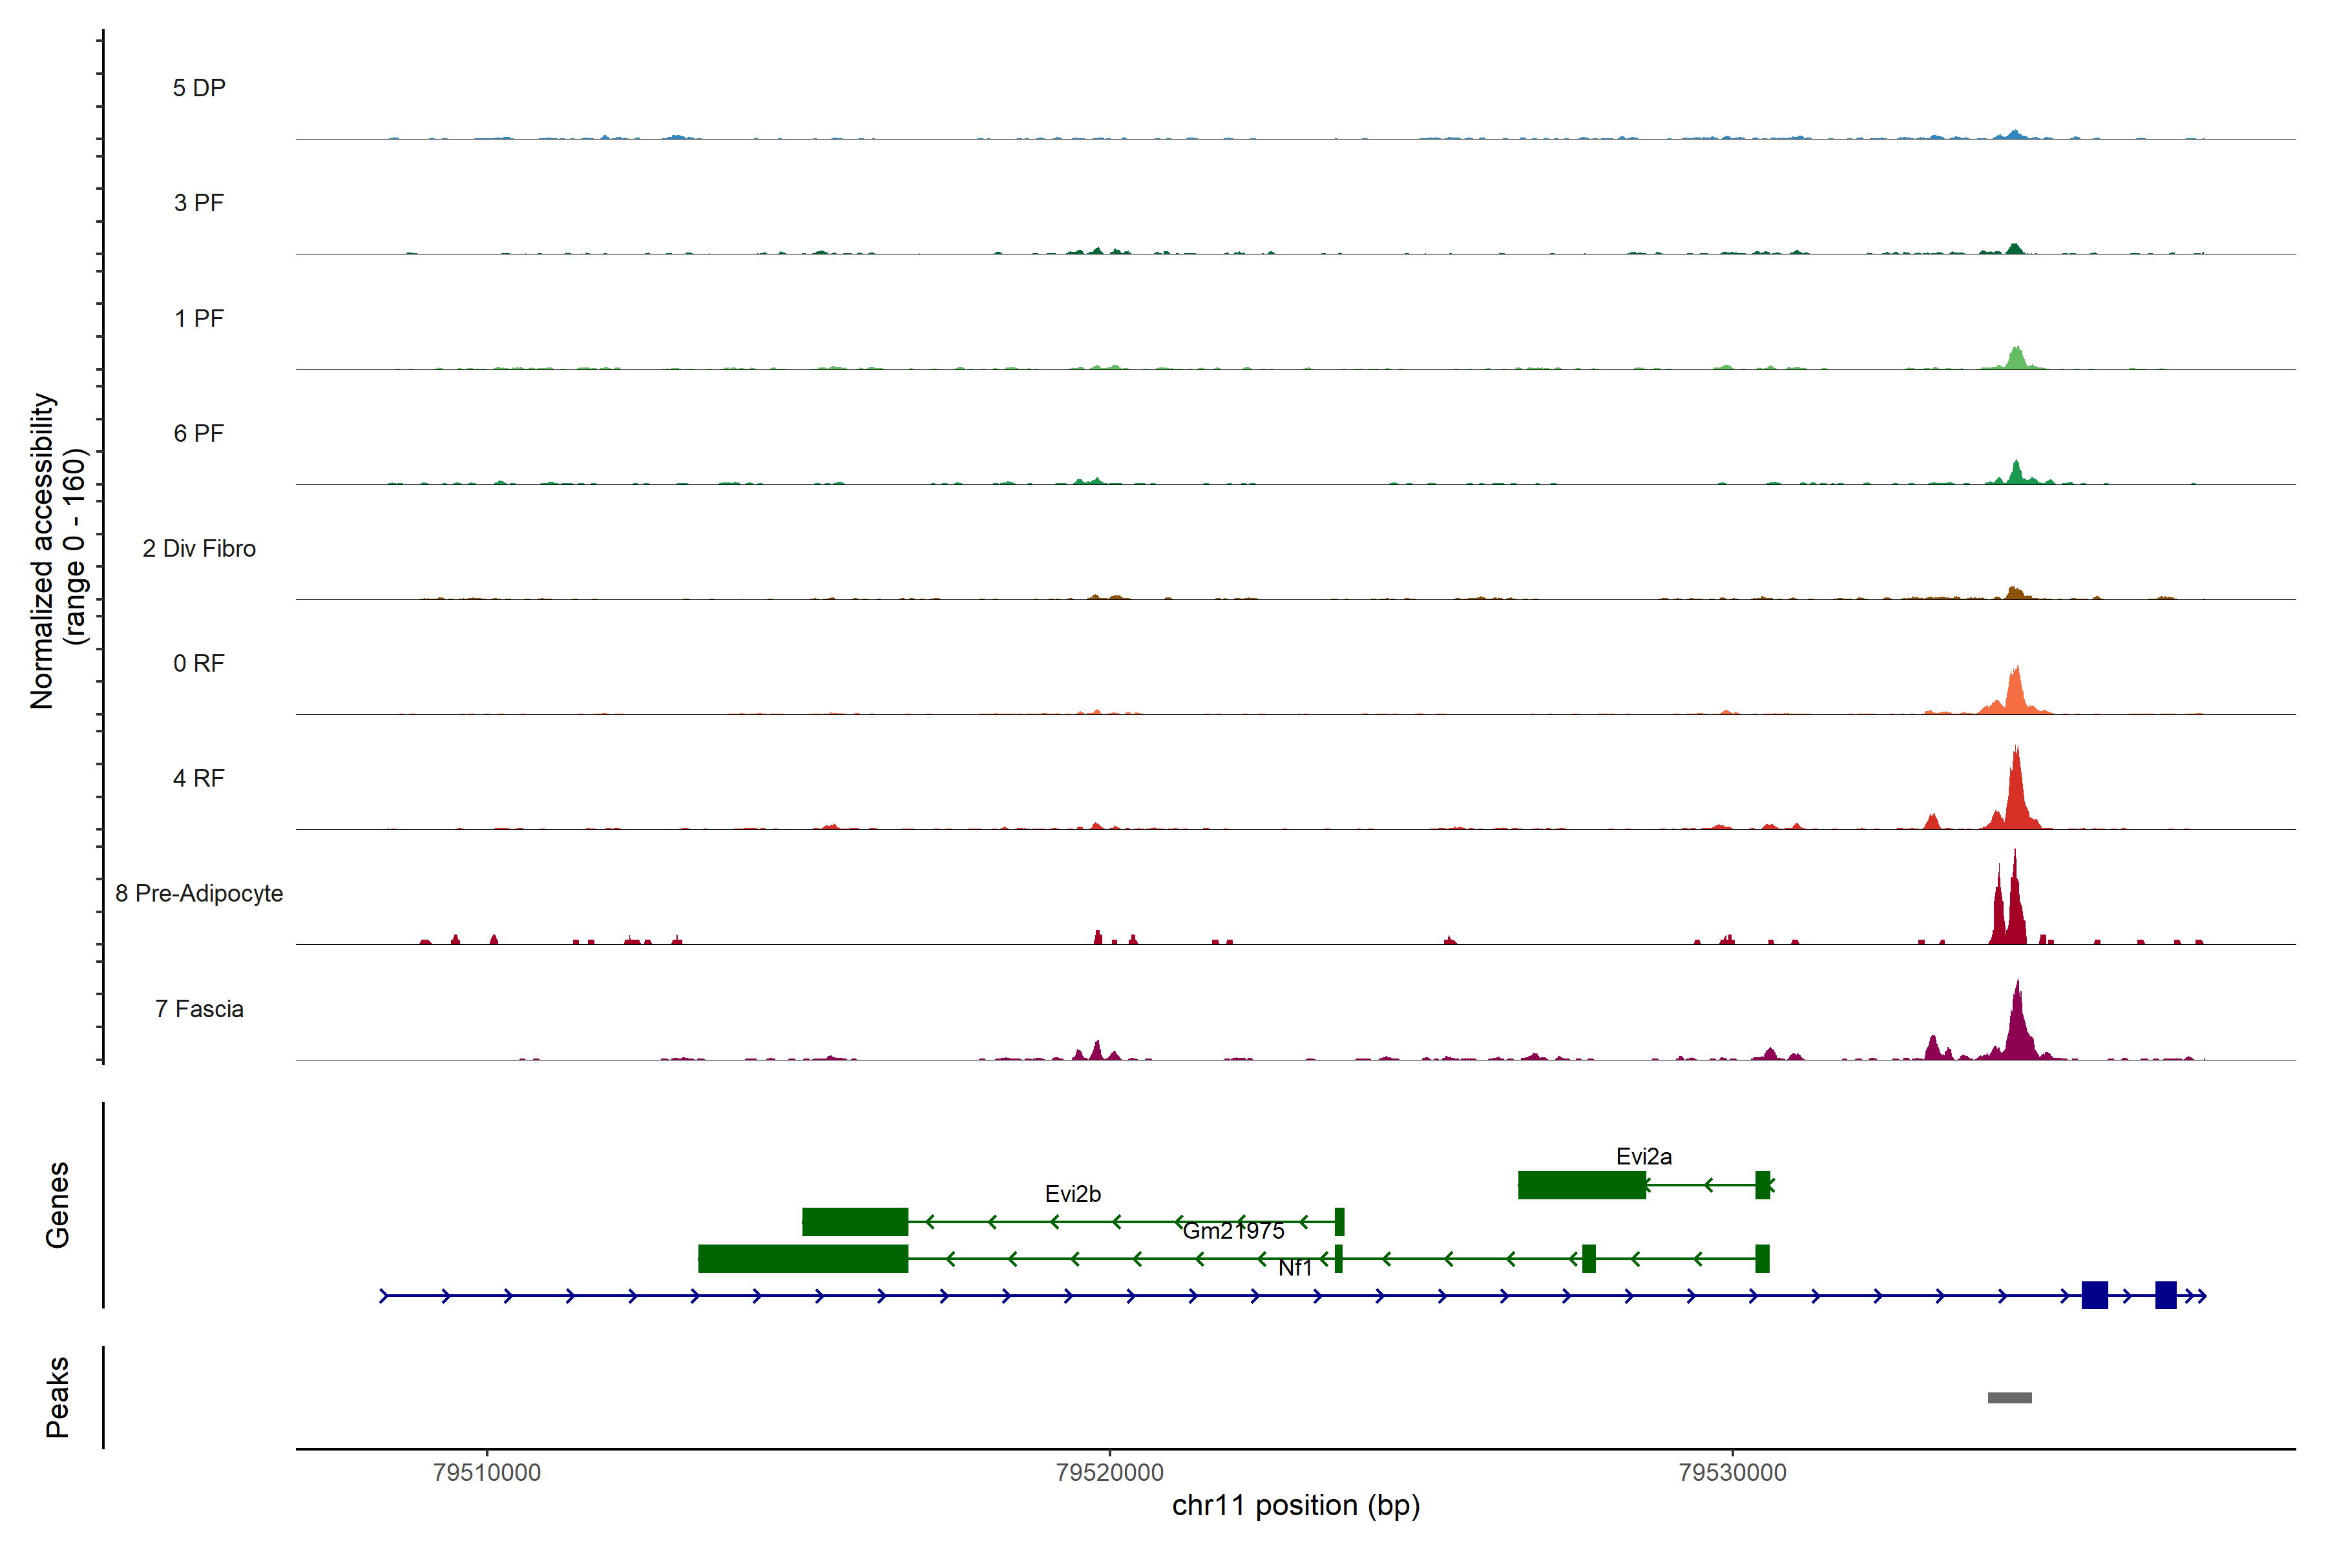Click the Evi2b gene label

coord(1072,1193)
